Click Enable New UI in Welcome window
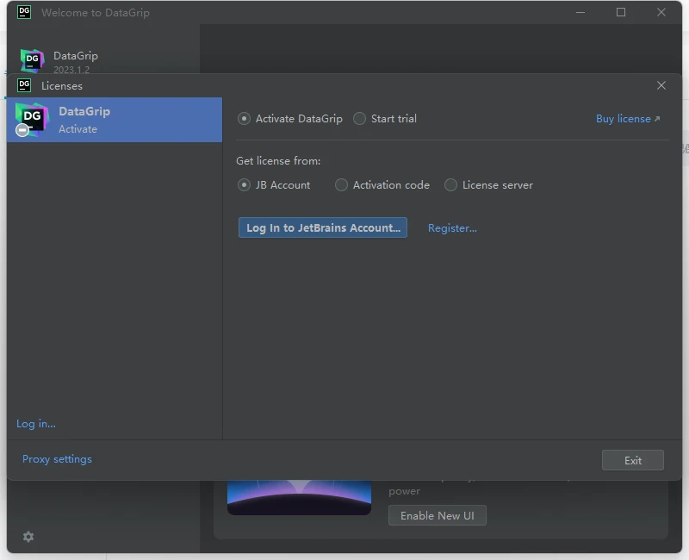This screenshot has width=689, height=560. 438,515
